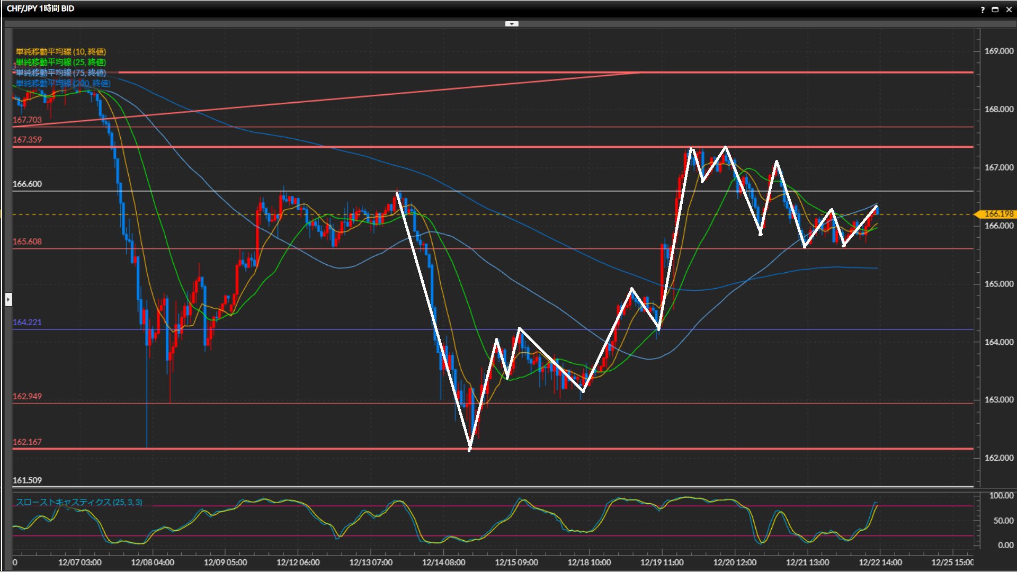Click the 169.000 price scale label
The height and width of the screenshot is (572, 1017).
[998, 51]
